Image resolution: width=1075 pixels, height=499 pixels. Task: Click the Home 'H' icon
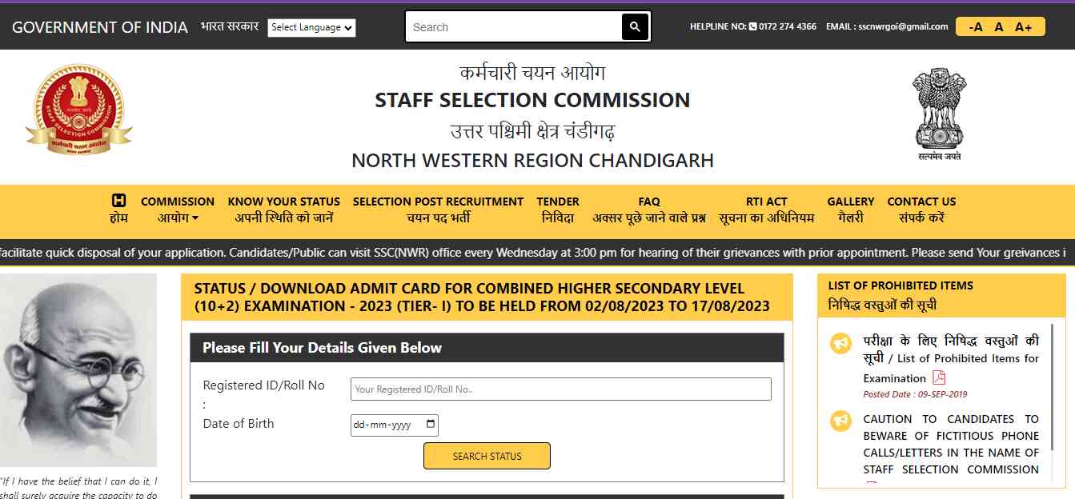[x=118, y=201]
